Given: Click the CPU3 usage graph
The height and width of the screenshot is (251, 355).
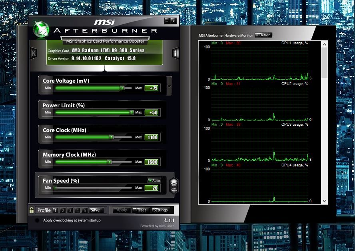Looking at the screenshot, I should tap(260, 144).
